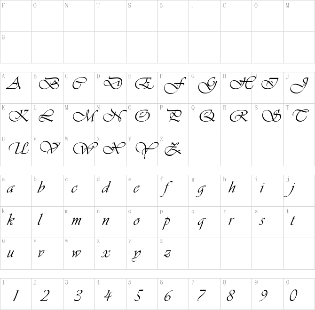This screenshot has width=315, height=310.
Task: Select the lowercase y glyph cell
Action: pos(142,254)
